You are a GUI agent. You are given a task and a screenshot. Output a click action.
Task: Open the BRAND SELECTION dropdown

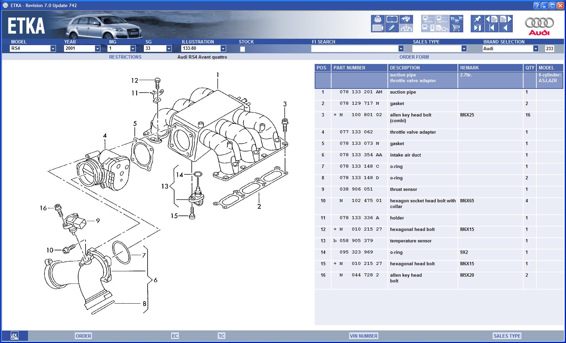tap(535, 48)
